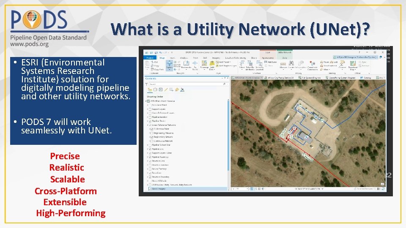The image size is (406, 228).
Task: Click the filter icon beside Contents search
Action: 147,84
